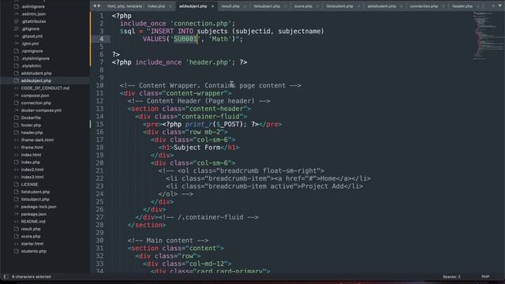Viewport: 505px width, 284px height.
Task: Click the 'Subject Form' heading text in code
Action: point(196,148)
